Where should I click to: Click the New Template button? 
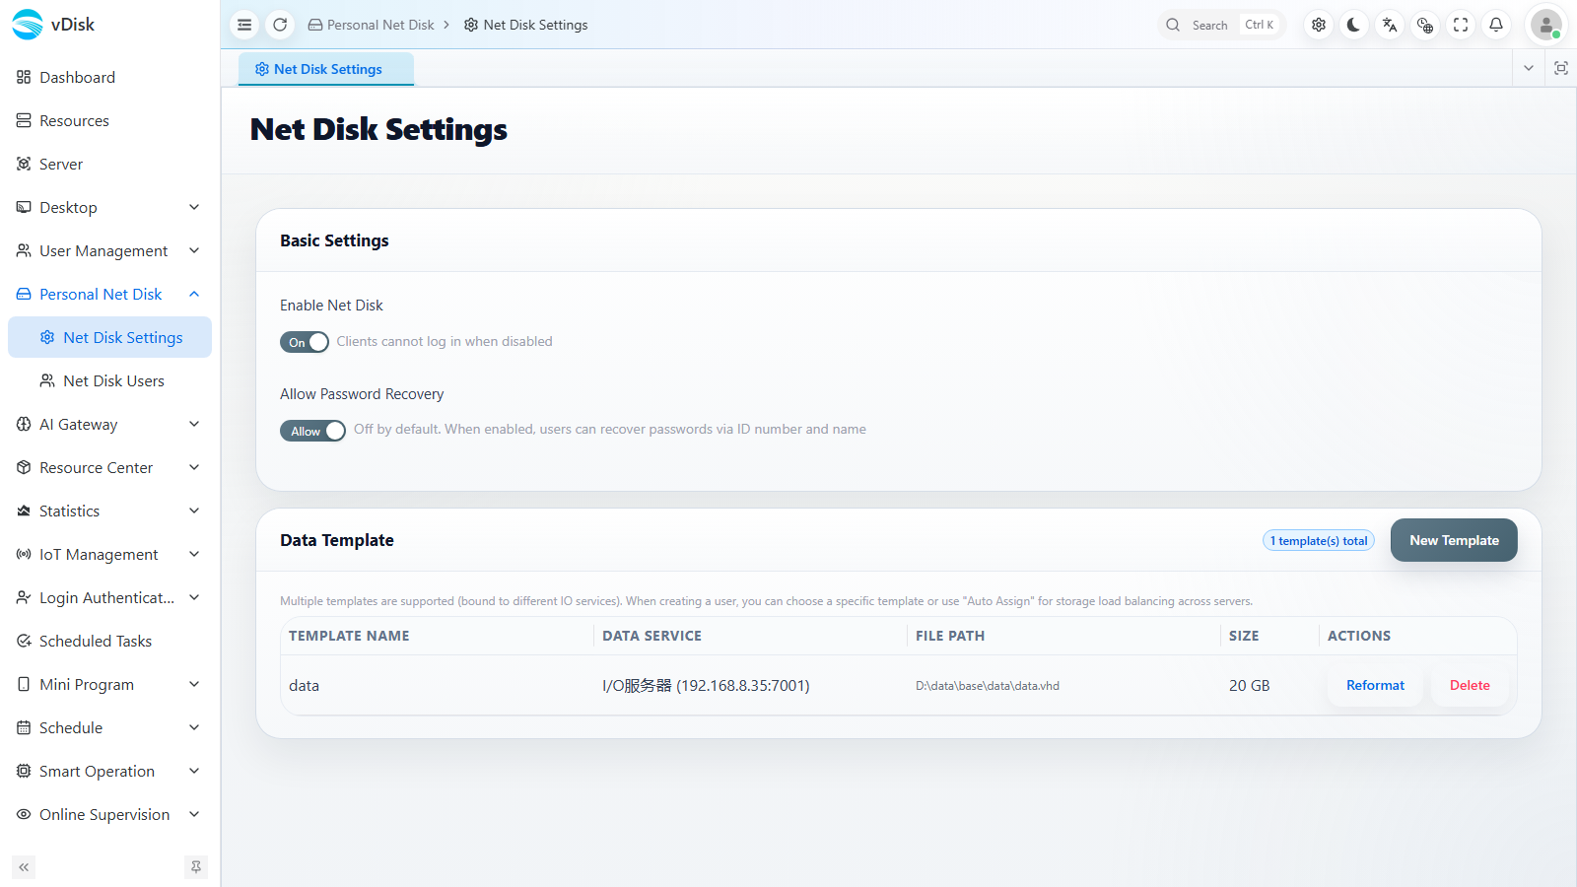click(1454, 540)
